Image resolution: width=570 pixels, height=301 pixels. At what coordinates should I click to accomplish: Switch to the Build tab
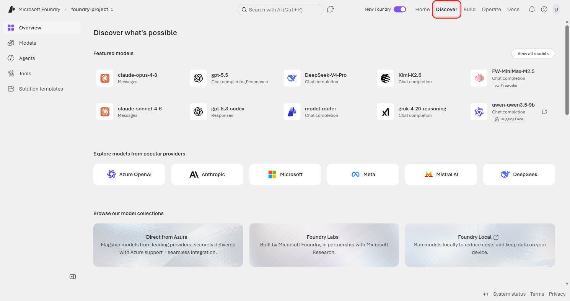click(x=469, y=10)
